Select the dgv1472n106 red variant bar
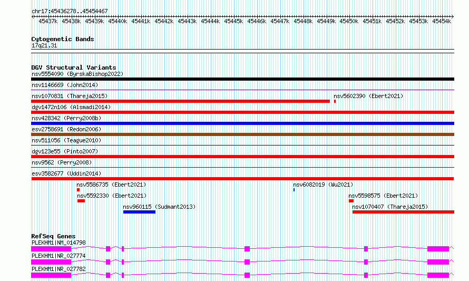 [242, 112]
